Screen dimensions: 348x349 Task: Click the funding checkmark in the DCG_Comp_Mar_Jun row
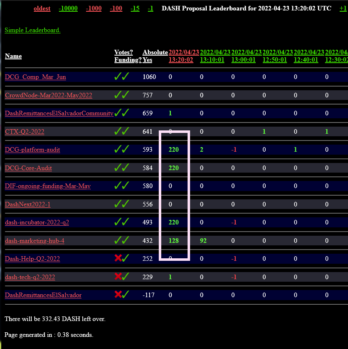125,76
